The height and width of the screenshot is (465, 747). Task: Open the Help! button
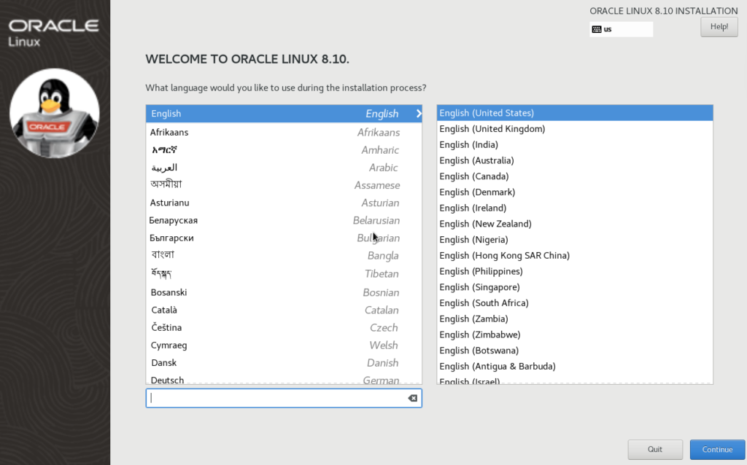(x=719, y=27)
